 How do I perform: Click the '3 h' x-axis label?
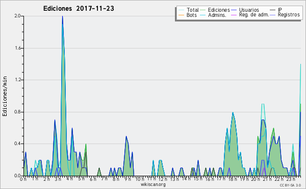pyautogui.click(x=58, y=179)
